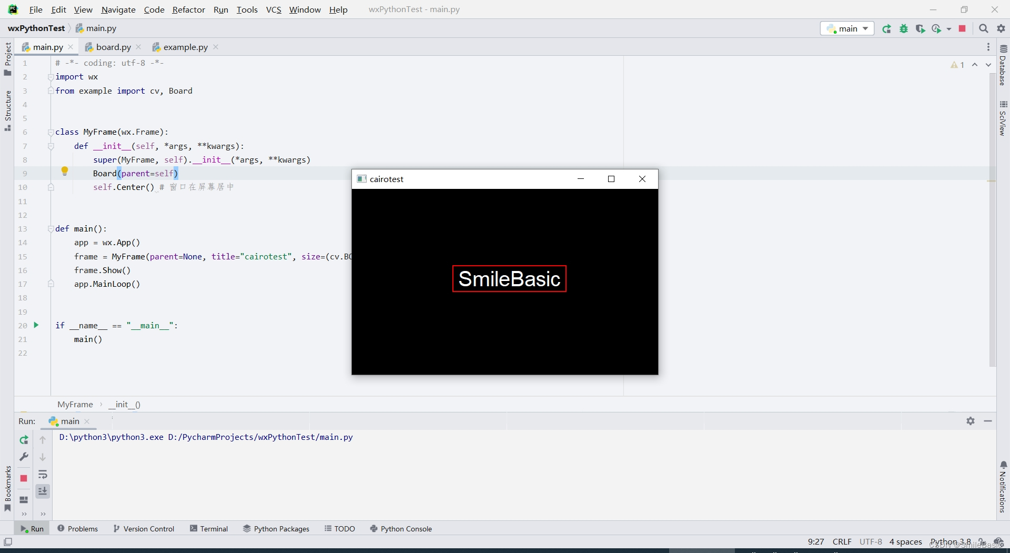Viewport: 1010px width, 553px height.
Task: Maximize the cairotest window
Action: click(x=611, y=179)
